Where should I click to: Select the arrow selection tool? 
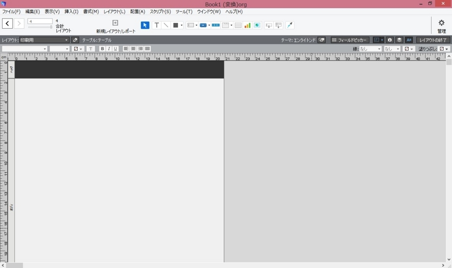point(145,25)
